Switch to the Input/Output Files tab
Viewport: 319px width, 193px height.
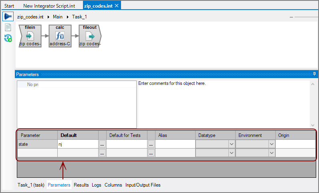(143, 185)
